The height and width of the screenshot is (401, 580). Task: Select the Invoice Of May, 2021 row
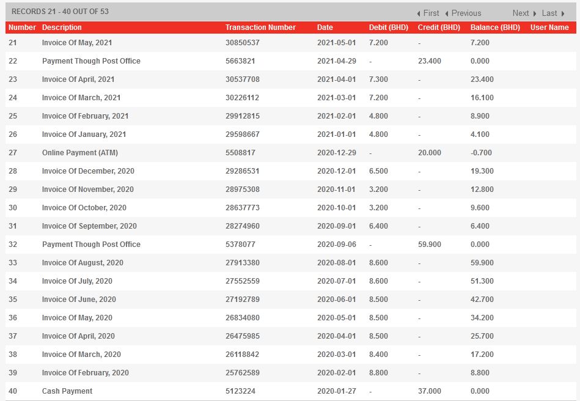tap(77, 43)
